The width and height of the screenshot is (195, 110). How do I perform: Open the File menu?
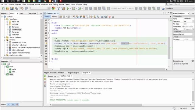2,4
